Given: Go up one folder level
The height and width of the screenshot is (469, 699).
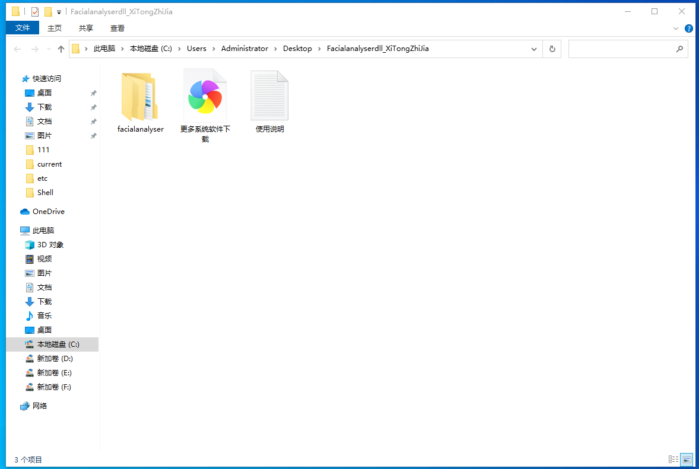Looking at the screenshot, I should tap(61, 49).
